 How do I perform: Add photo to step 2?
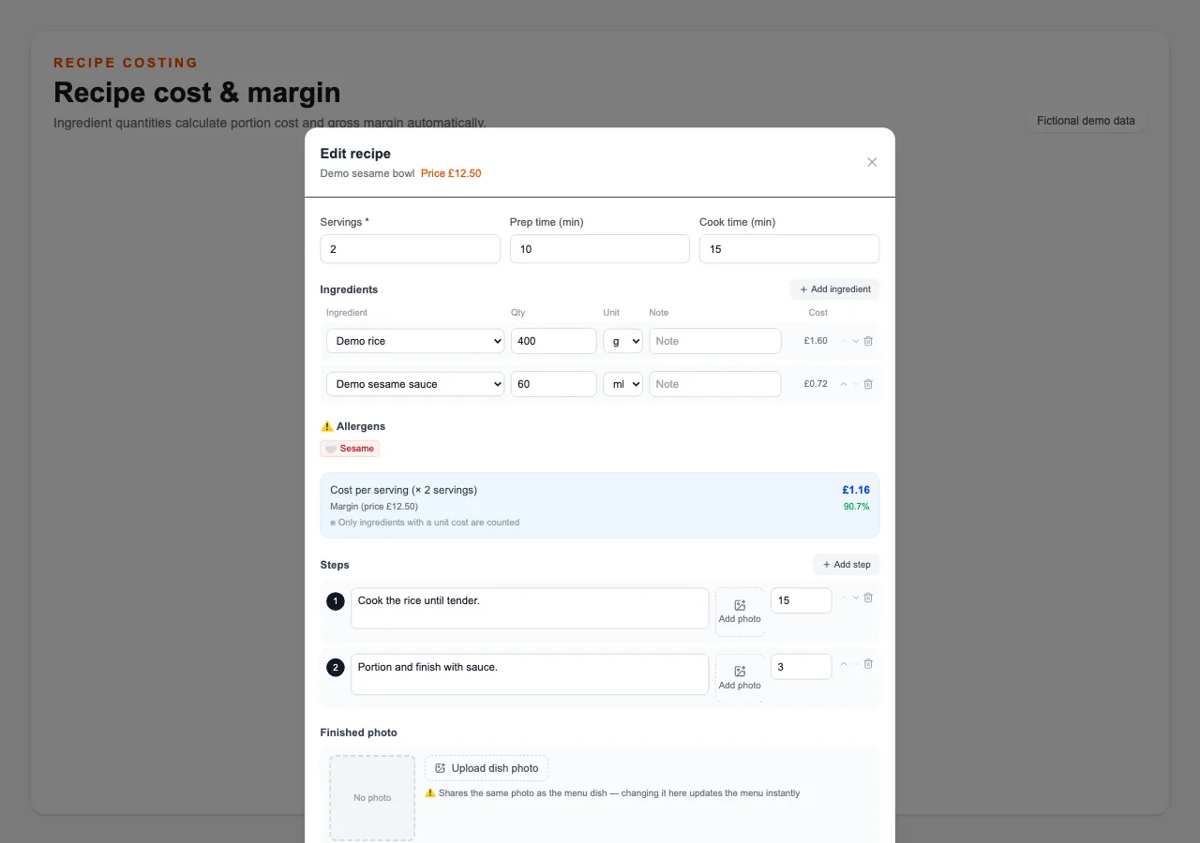point(740,678)
